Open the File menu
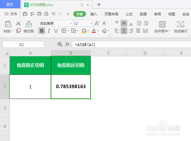The width and height of the screenshot is (191, 141). pos(11,14)
